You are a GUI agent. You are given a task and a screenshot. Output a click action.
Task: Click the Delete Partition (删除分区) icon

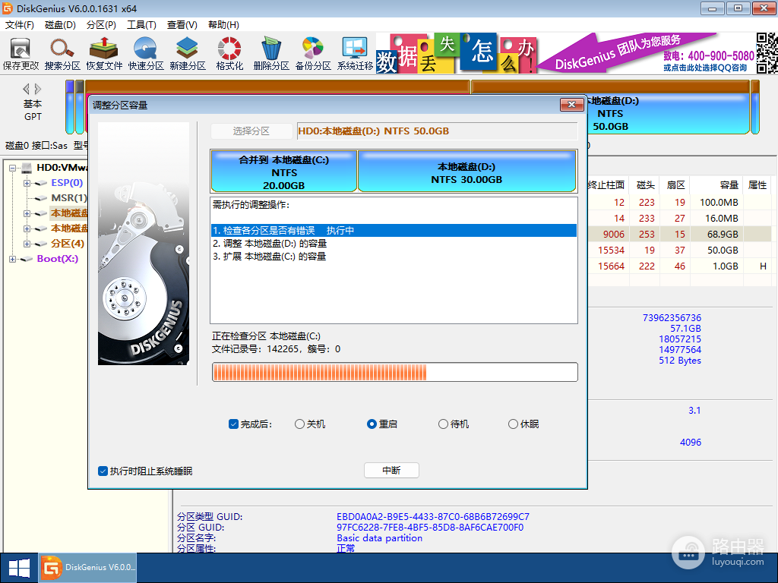point(271,54)
